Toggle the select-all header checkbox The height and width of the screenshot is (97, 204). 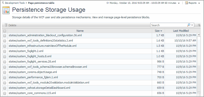coord(5,31)
